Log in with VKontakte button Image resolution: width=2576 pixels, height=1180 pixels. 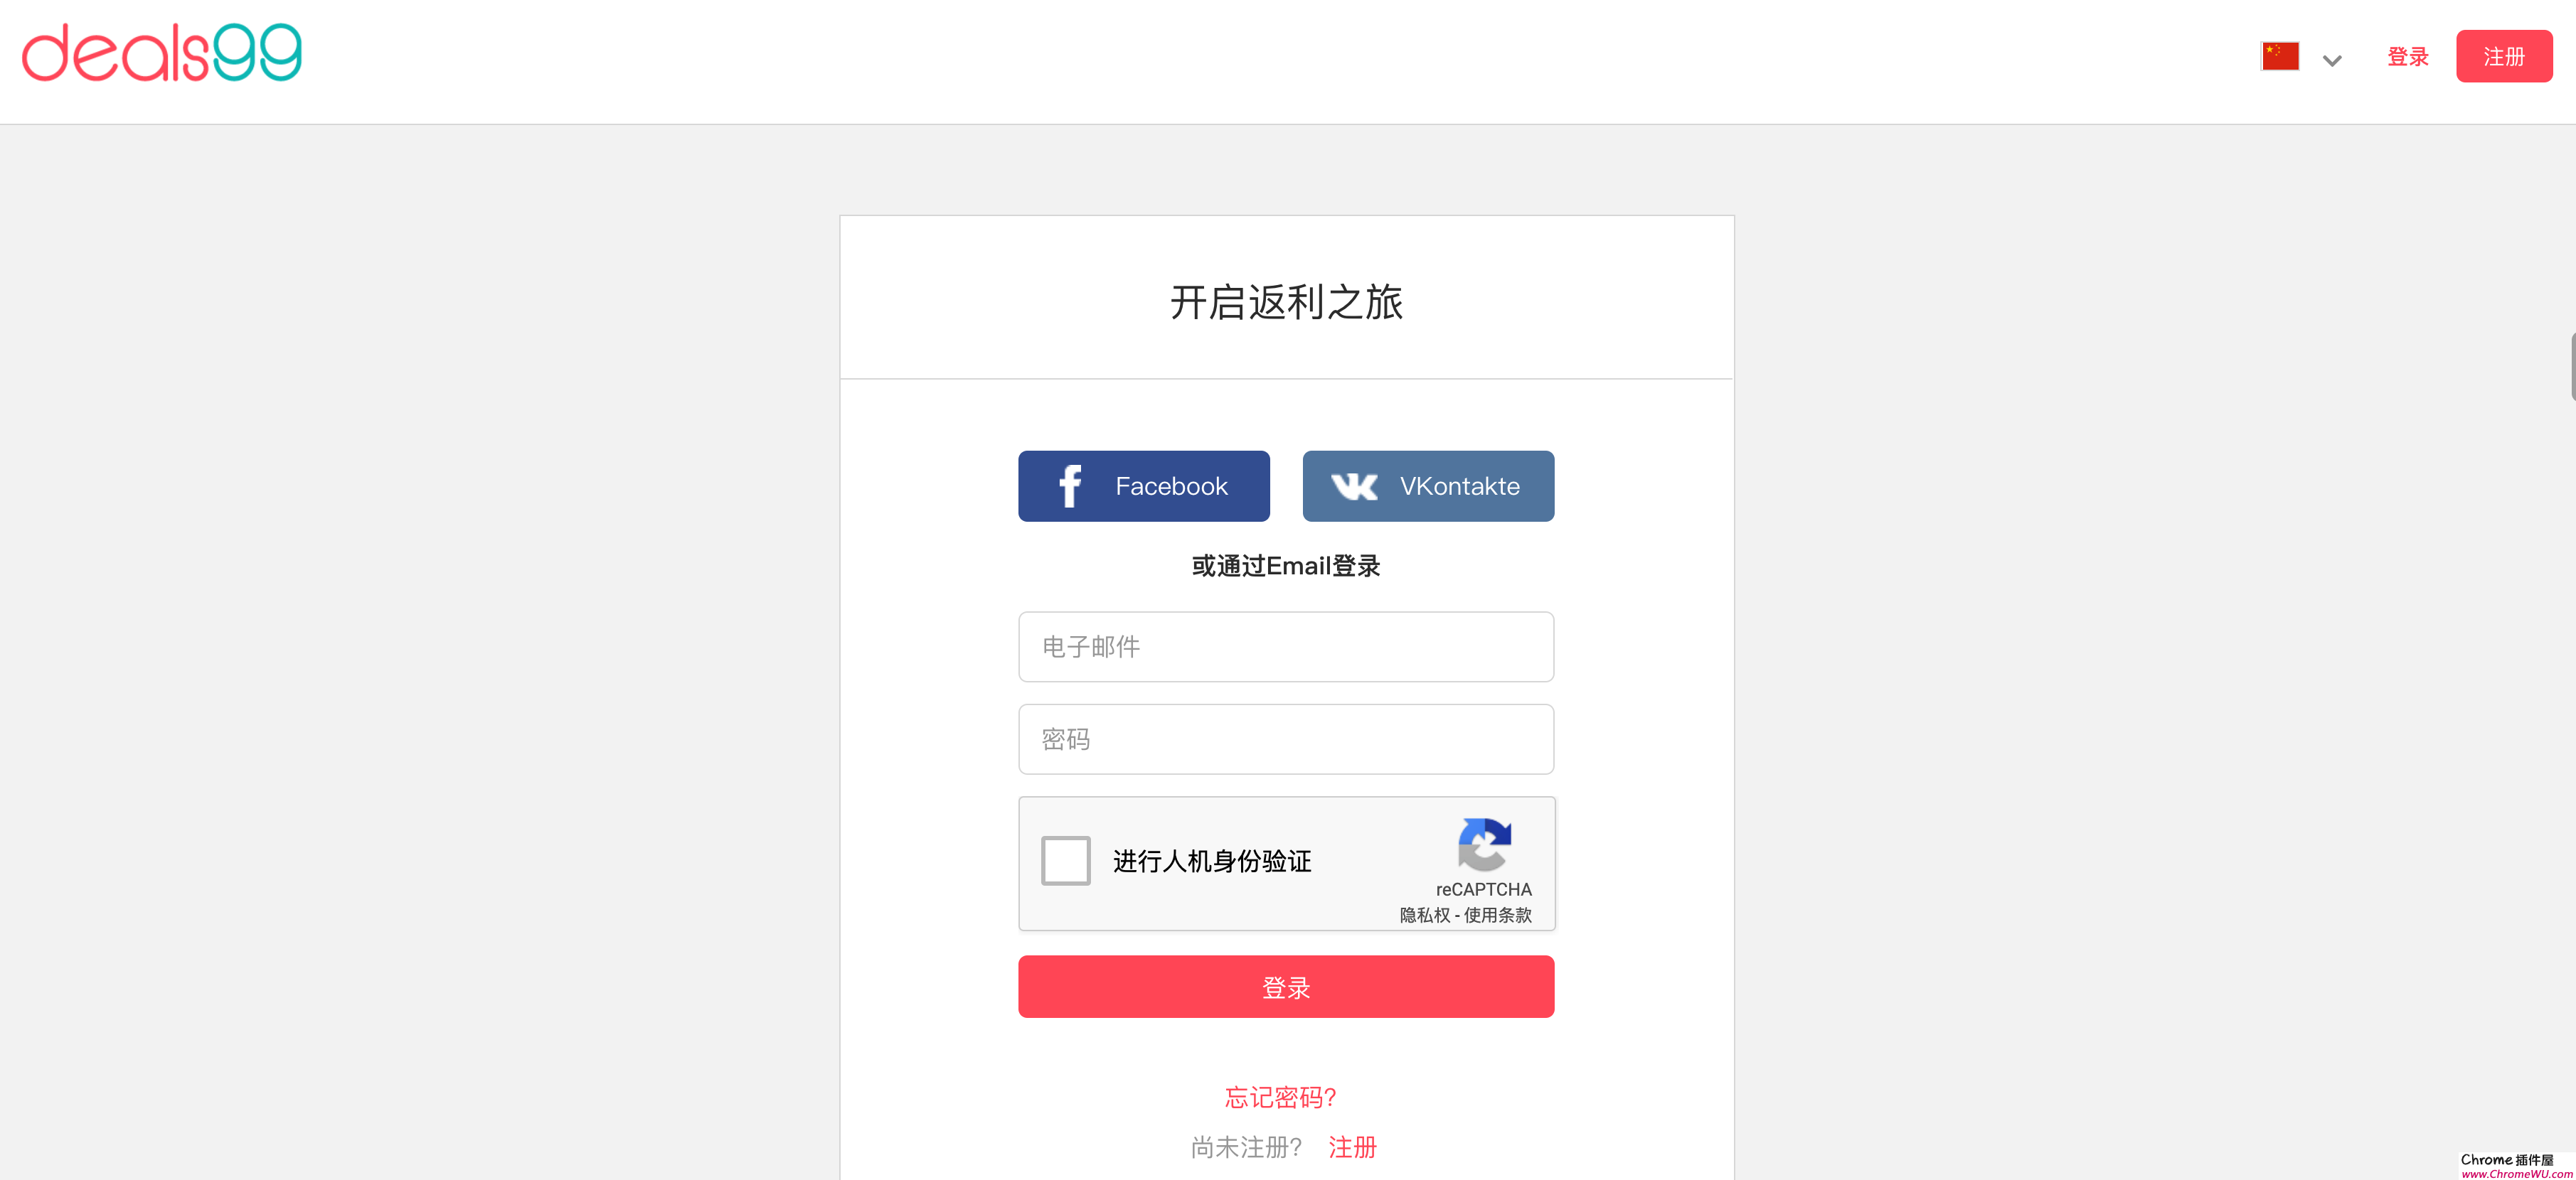(1427, 487)
